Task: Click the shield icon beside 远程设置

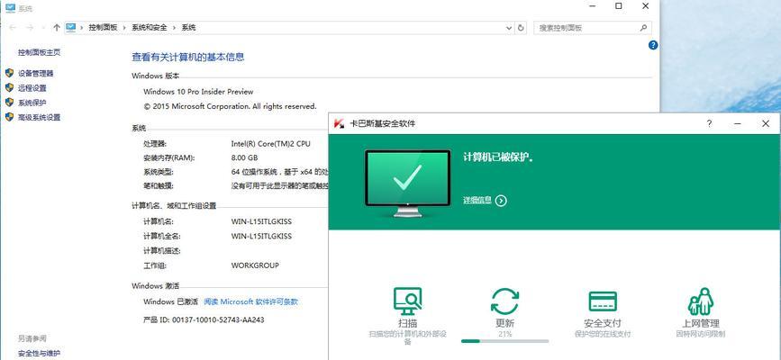Action: [9, 87]
